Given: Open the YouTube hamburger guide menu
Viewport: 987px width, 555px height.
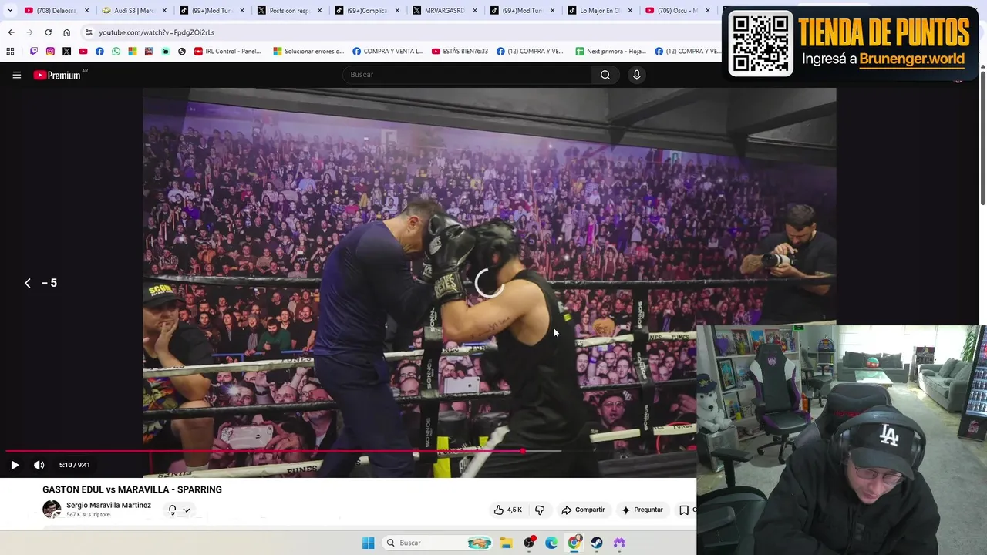Looking at the screenshot, I should click(x=16, y=75).
